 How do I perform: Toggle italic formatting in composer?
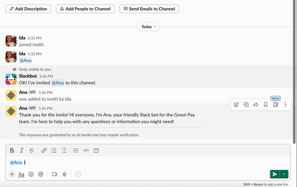(22, 150)
